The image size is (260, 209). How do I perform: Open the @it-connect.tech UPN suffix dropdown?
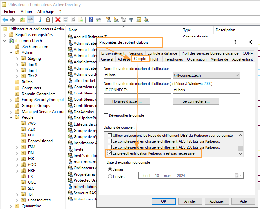pyautogui.click(x=207, y=75)
